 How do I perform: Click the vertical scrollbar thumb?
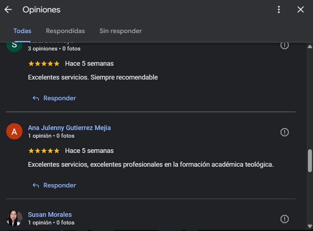310,161
